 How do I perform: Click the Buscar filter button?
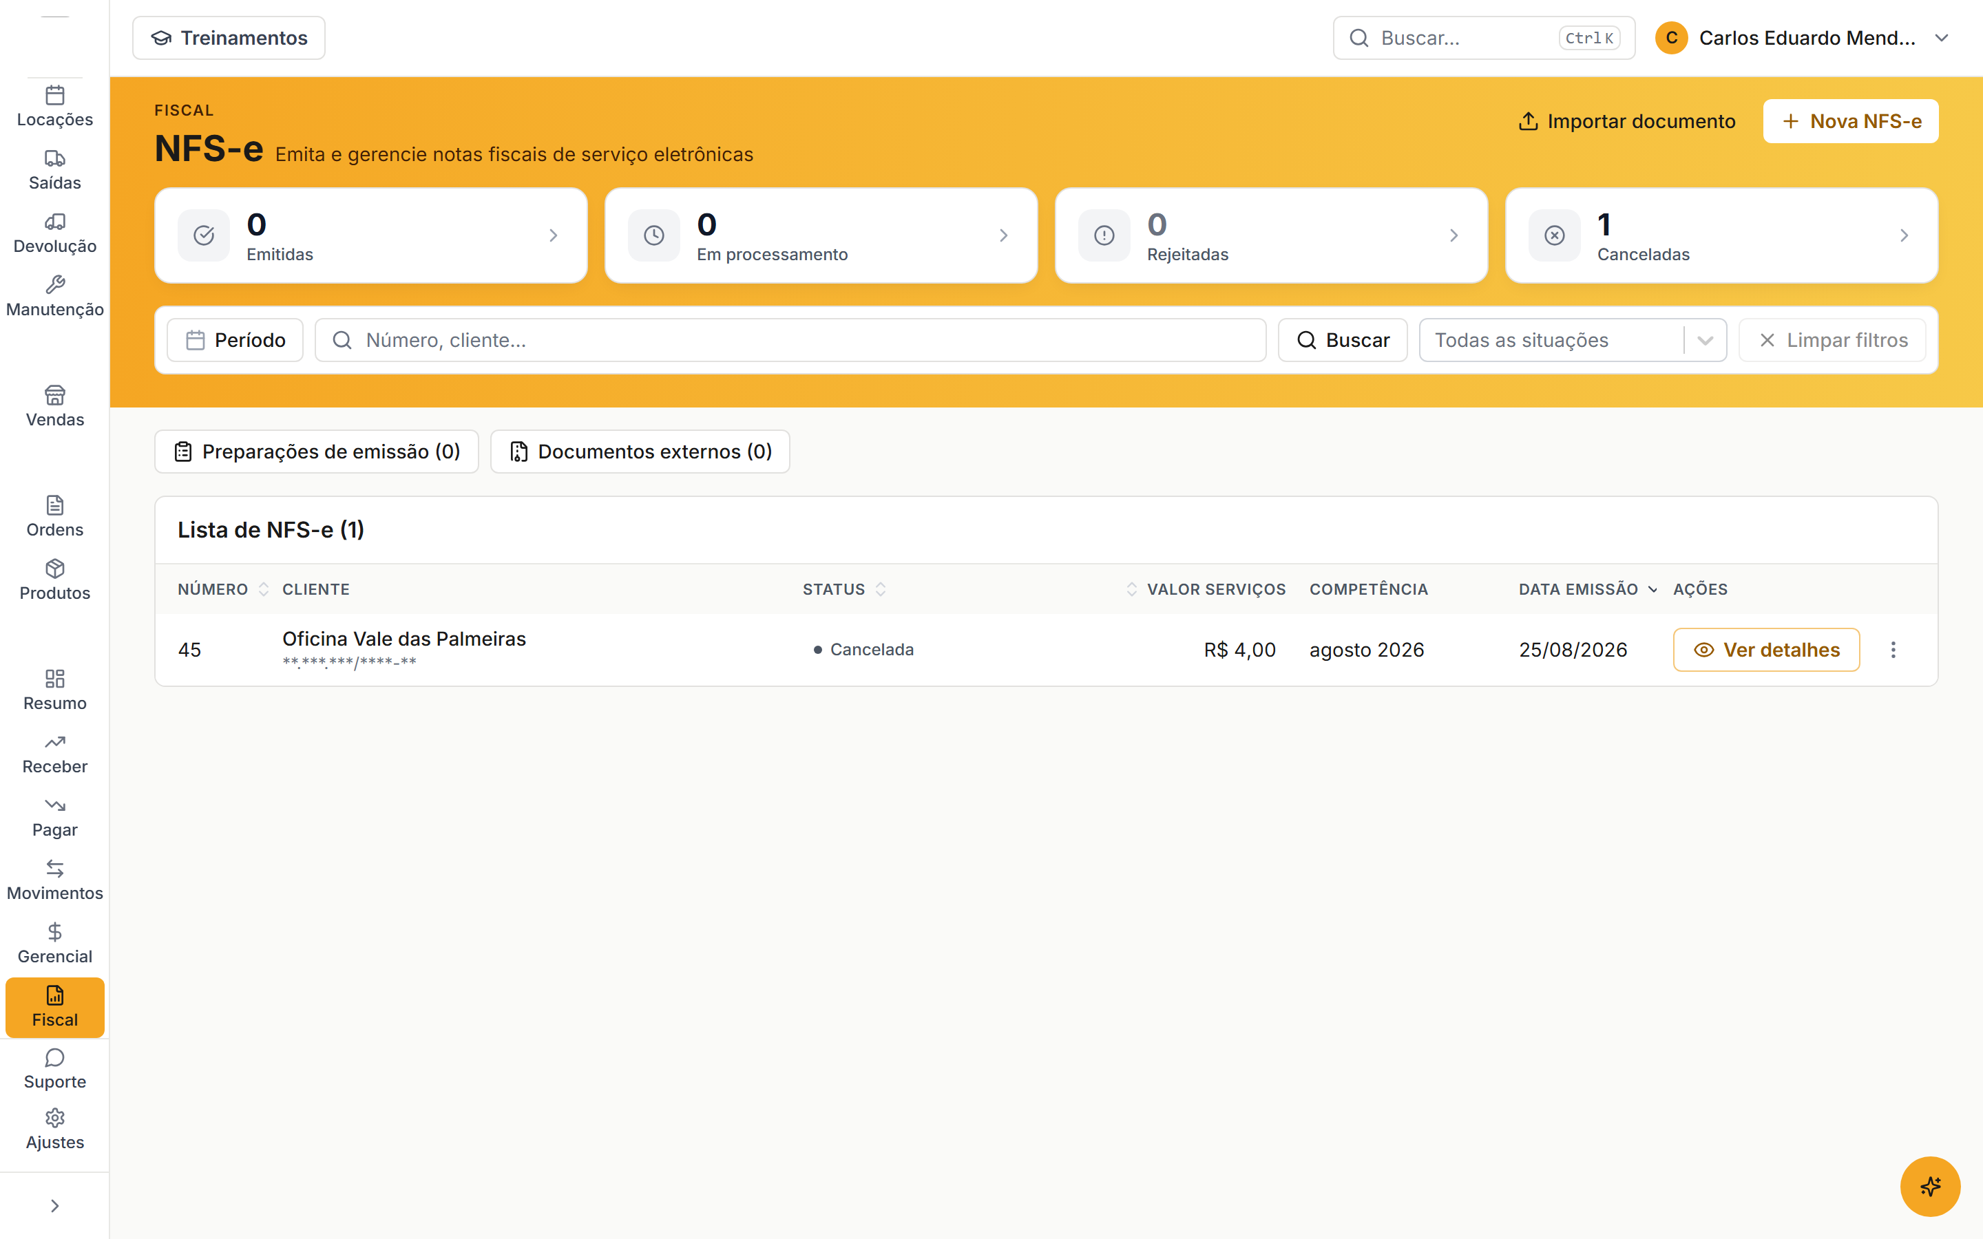click(x=1342, y=340)
